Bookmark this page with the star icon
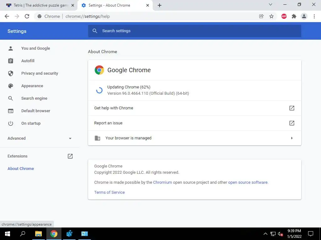Image resolution: width=321 pixels, height=240 pixels. (x=271, y=16)
